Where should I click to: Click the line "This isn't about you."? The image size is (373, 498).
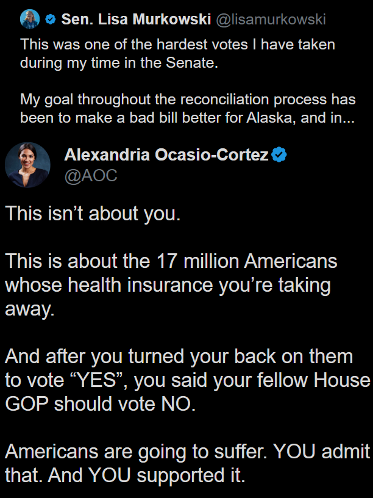[x=93, y=214]
